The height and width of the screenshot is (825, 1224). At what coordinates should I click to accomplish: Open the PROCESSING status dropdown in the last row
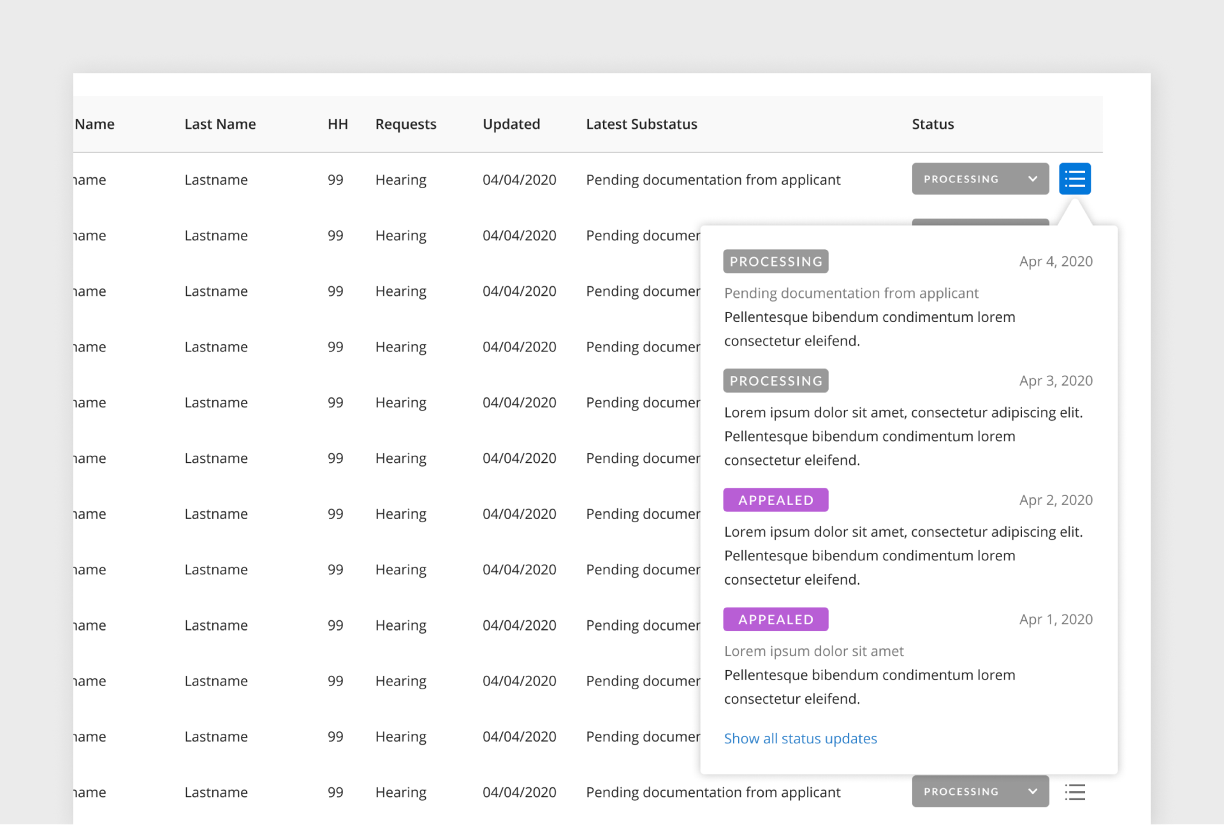click(980, 791)
